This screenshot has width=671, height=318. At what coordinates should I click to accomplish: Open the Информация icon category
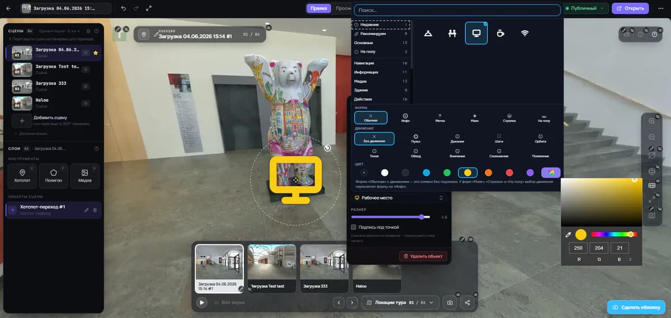[x=381, y=72]
